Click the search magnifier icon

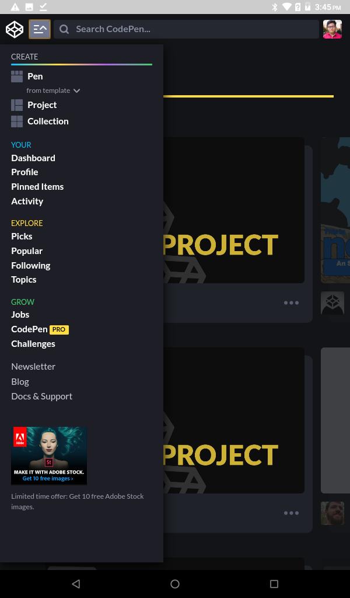point(64,29)
